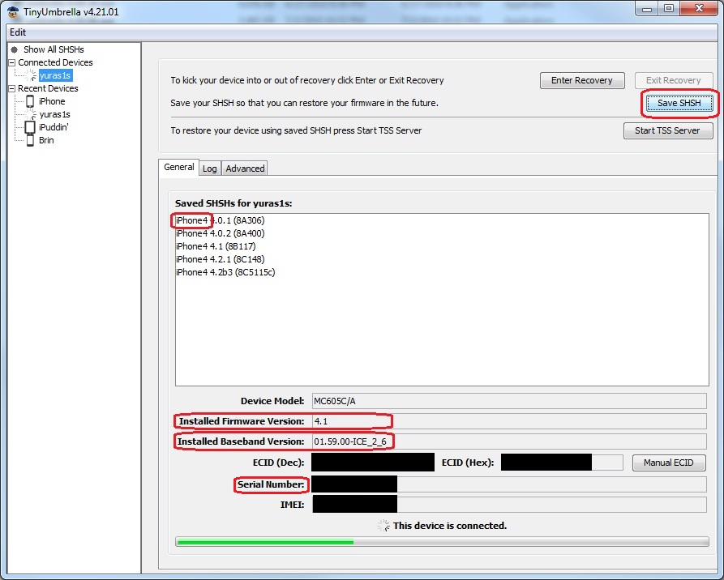Select yuras1s label under Recent Devices

coord(55,114)
